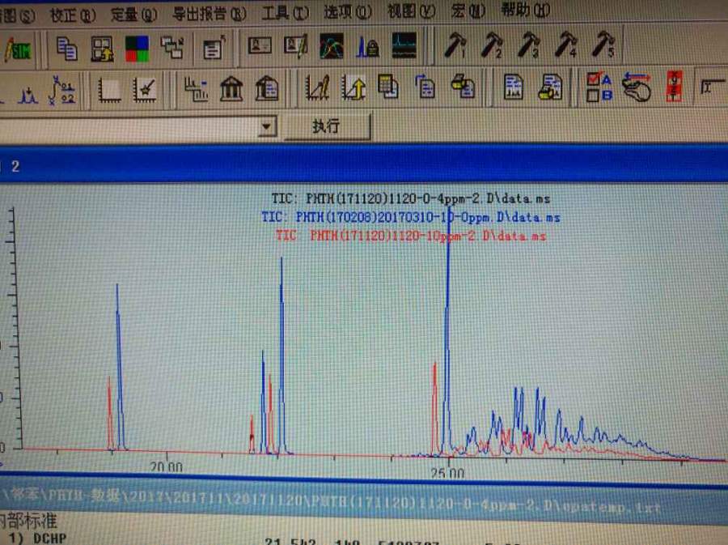Image resolution: width=728 pixels, height=545 pixels.
Task: Click the report page with printer icon
Action: click(x=551, y=87)
